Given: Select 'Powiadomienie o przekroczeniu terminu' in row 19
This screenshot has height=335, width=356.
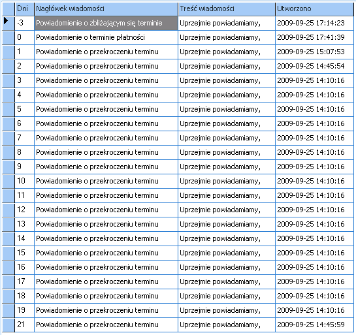Looking at the screenshot, I should (x=106, y=310).
